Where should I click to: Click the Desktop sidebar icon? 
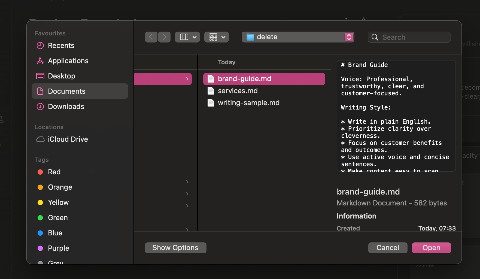pyautogui.click(x=40, y=76)
